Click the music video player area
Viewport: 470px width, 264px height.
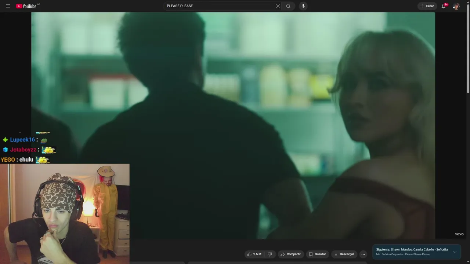tap(233, 125)
